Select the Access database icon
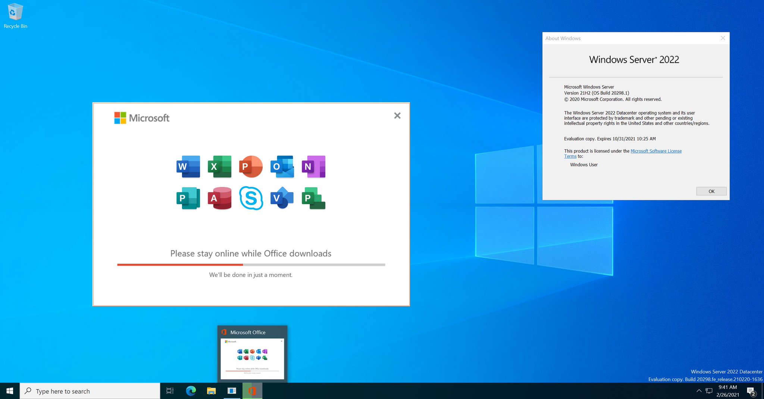 coord(219,198)
